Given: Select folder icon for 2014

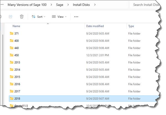Looking at the screenshot, I should 12,70.
